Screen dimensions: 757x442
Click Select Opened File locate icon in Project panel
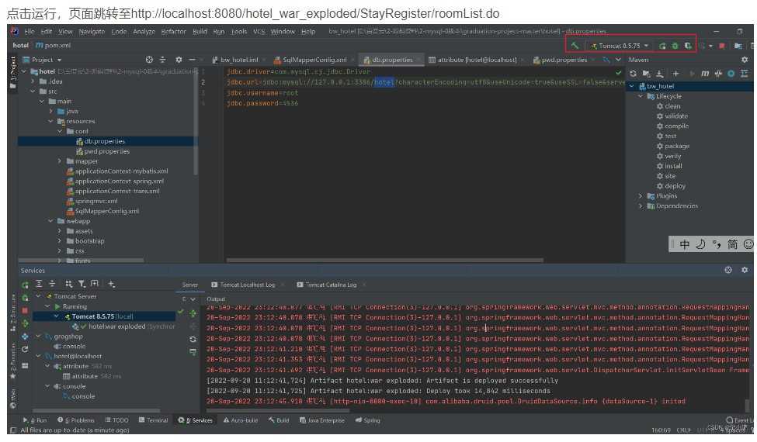[149, 60]
